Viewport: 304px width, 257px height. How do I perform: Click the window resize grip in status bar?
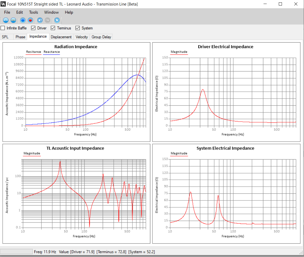(x=301, y=253)
